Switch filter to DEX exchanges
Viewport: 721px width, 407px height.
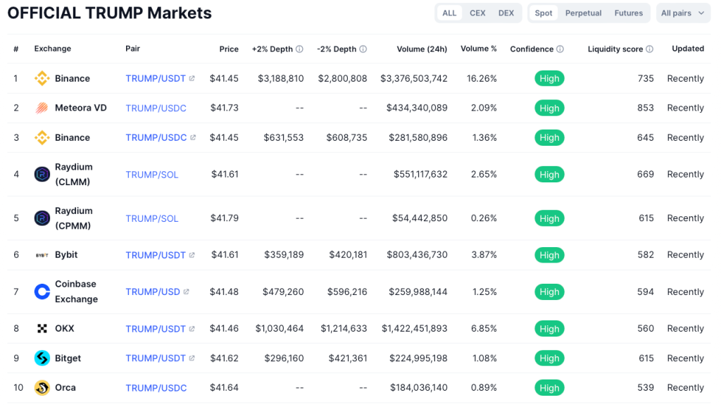tap(506, 13)
